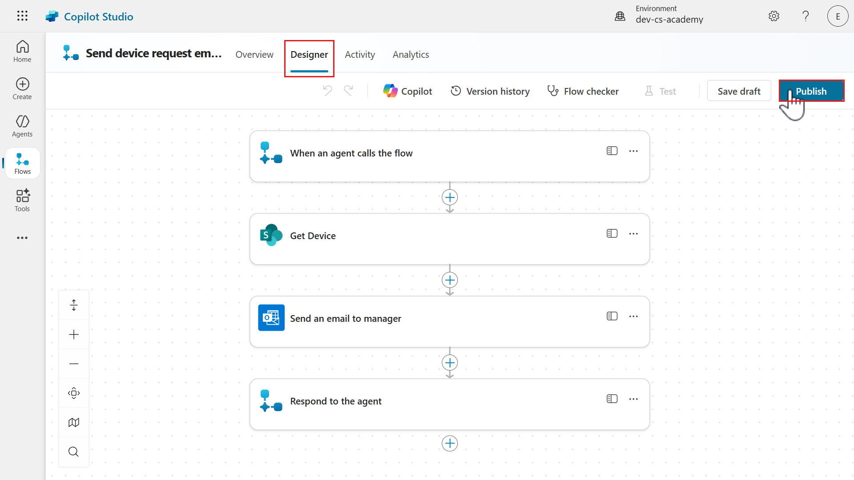The image size is (854, 480).
Task: Click the search canvas magnifier icon
Action: pyautogui.click(x=74, y=452)
